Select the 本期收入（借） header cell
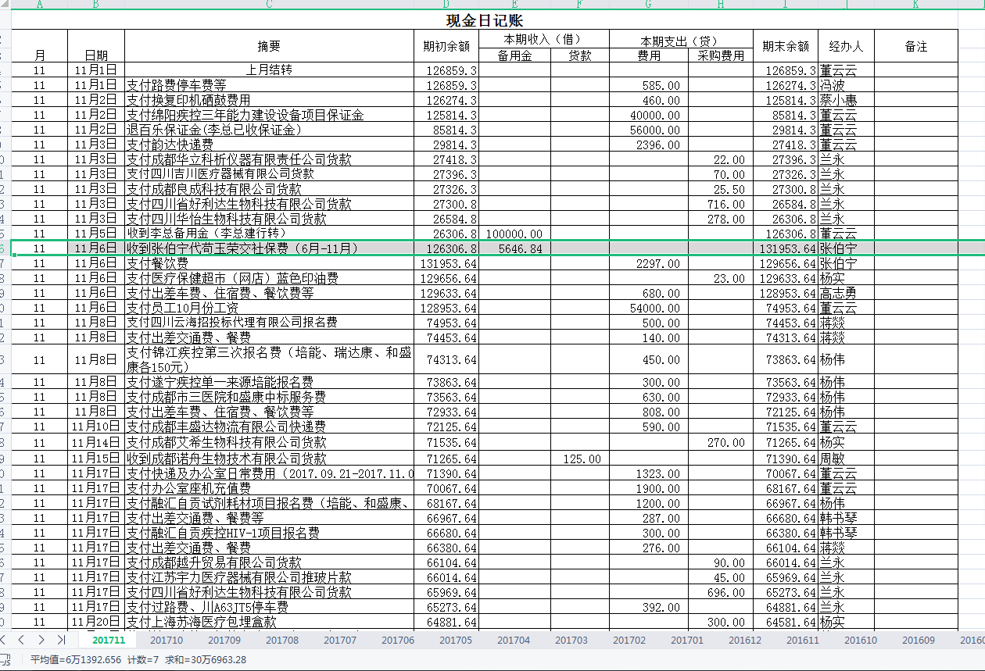Viewport: 985px width, 671px height. coord(544,39)
